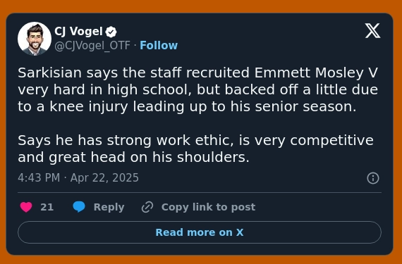Select the Sarkisian post text, first paragraph
Image resolution: width=402 pixels, height=264 pixels.
(x=197, y=89)
